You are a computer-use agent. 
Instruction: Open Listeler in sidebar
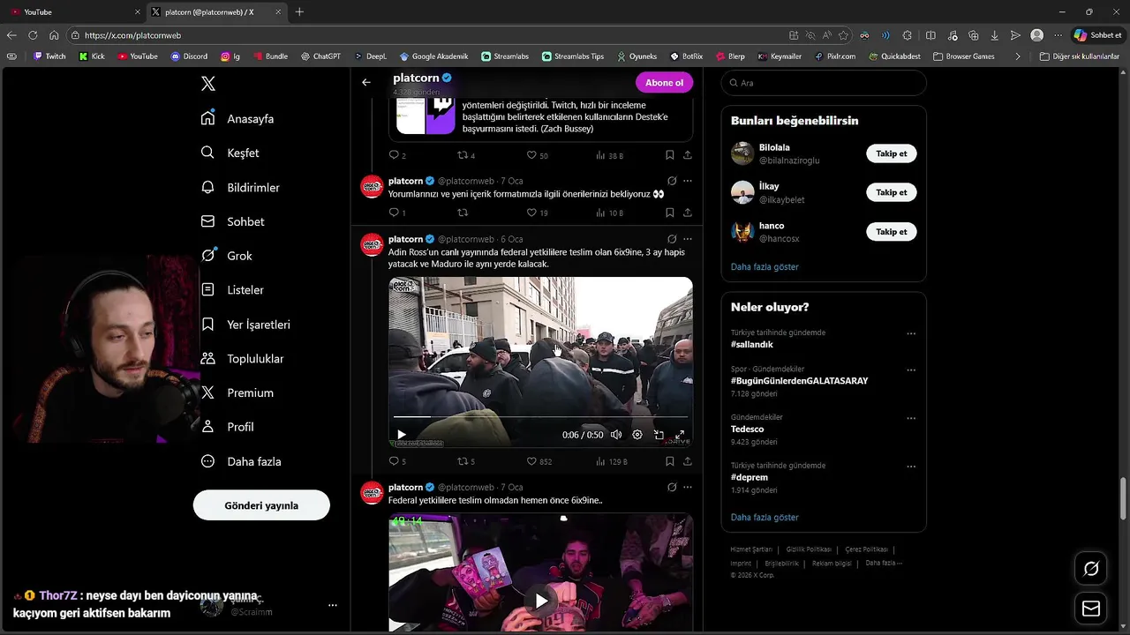tap(232, 289)
